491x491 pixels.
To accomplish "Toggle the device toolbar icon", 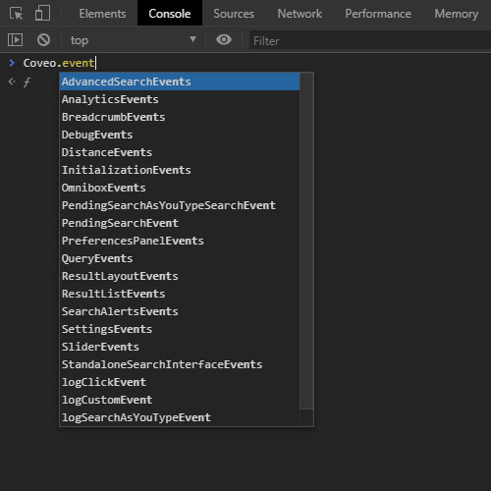I will (x=43, y=14).
